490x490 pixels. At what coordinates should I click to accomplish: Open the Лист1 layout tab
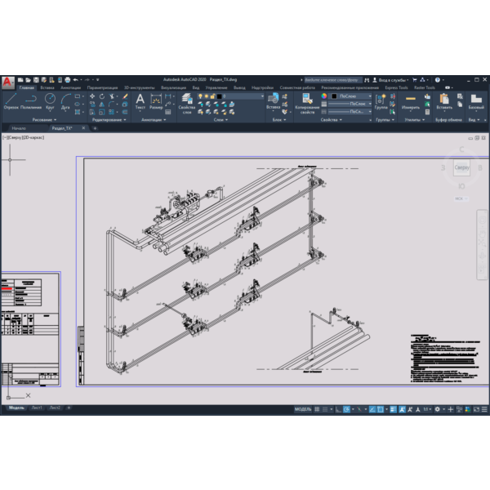[x=37, y=408]
